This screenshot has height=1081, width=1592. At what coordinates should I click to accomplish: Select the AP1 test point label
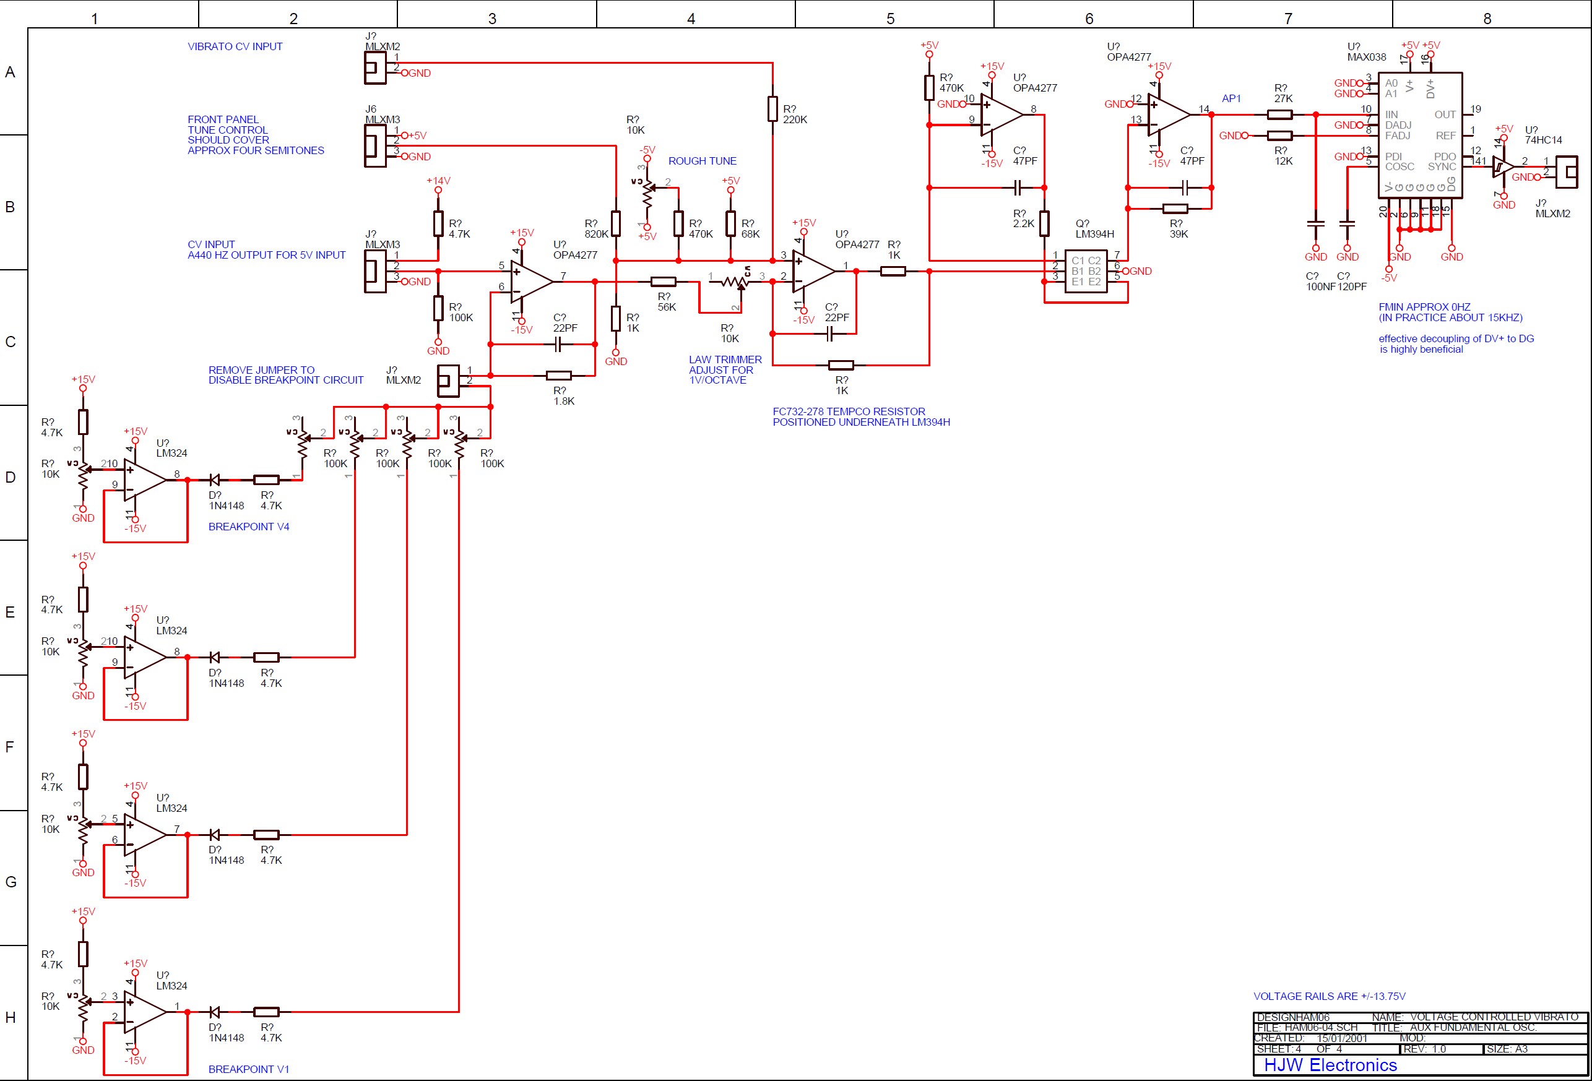[x=1231, y=98]
